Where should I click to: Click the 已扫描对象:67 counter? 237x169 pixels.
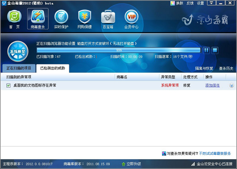[49, 56]
